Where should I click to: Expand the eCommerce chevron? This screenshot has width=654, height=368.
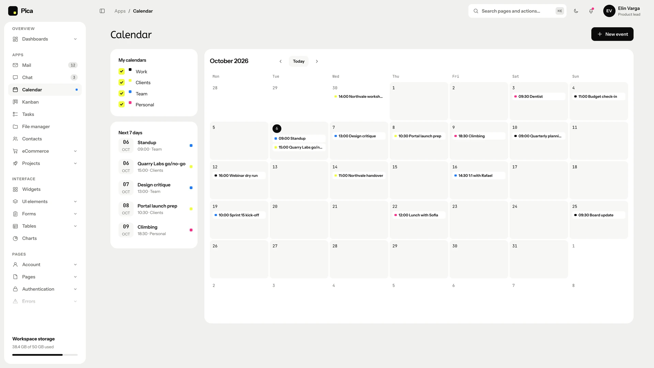[75, 151]
